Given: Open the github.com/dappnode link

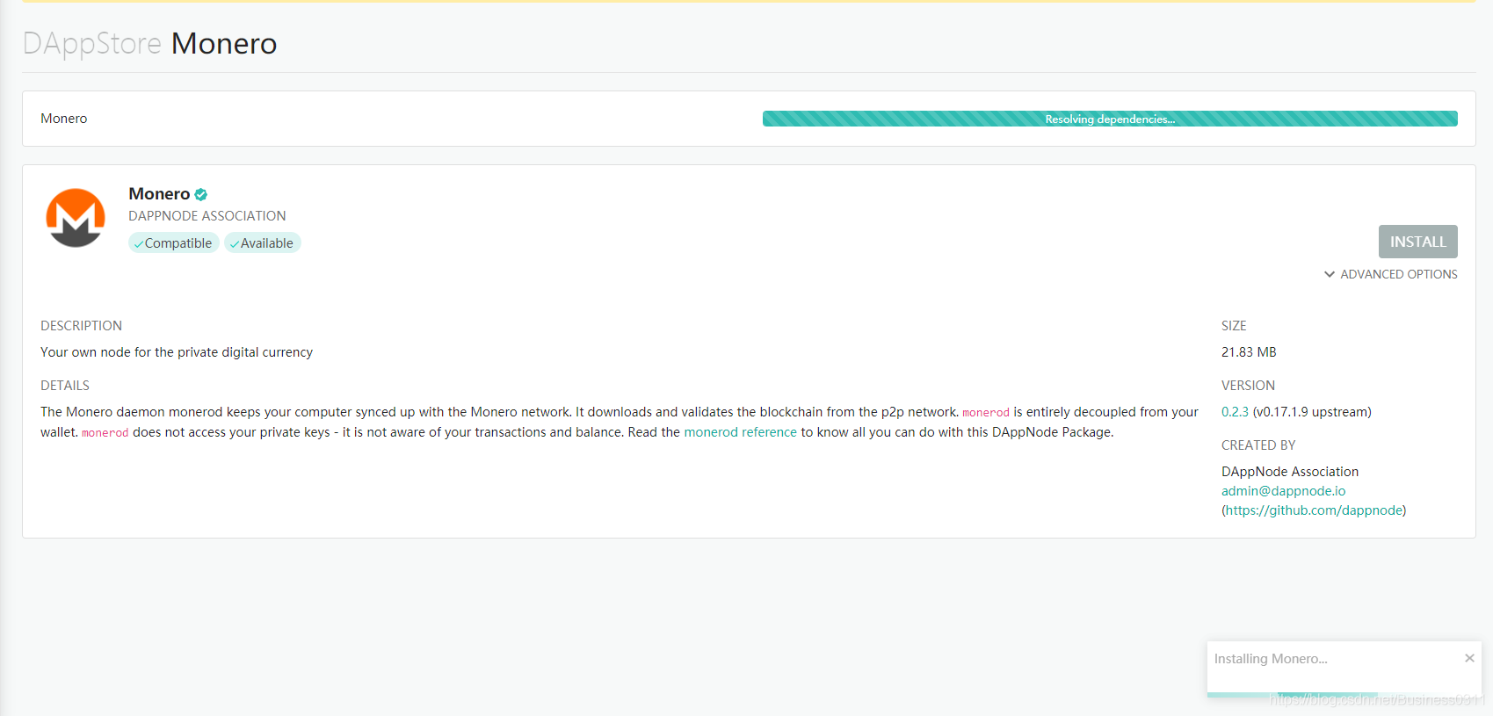Looking at the screenshot, I should point(1314,510).
